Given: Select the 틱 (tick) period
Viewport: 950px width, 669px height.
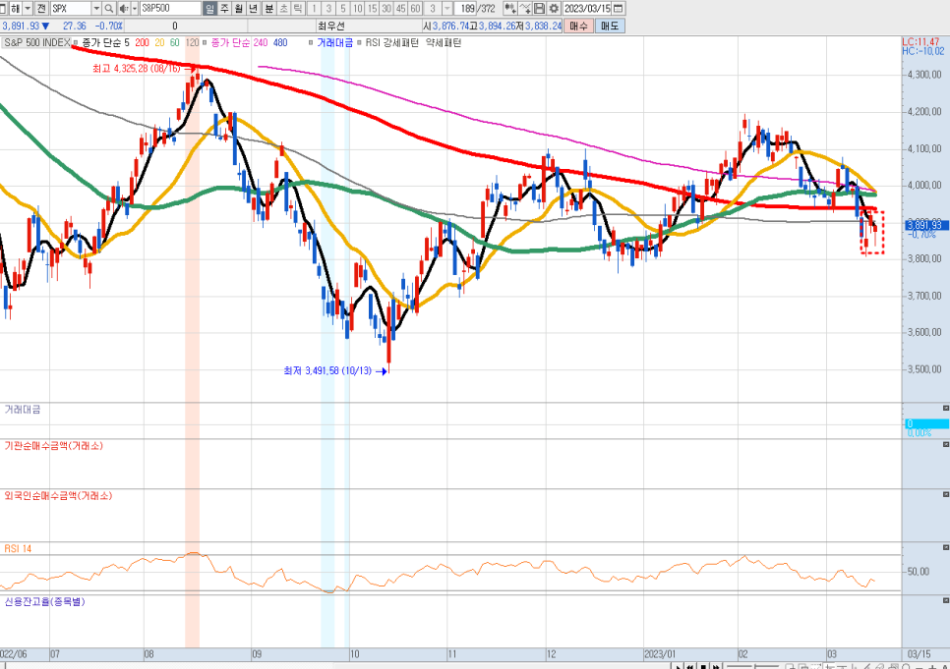Looking at the screenshot, I should pos(297,9).
